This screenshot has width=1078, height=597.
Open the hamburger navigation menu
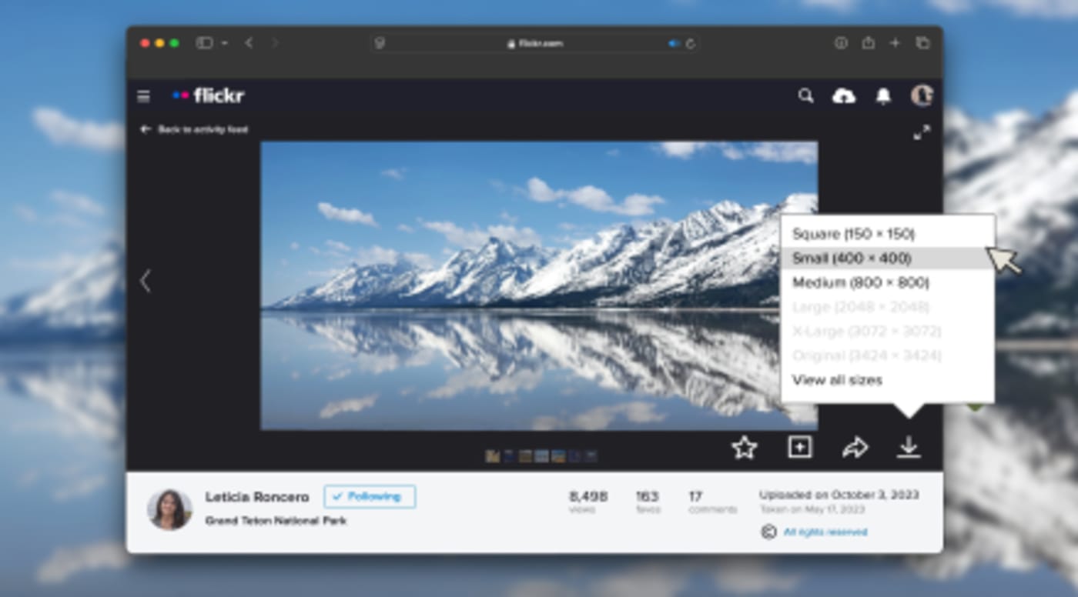tap(143, 96)
